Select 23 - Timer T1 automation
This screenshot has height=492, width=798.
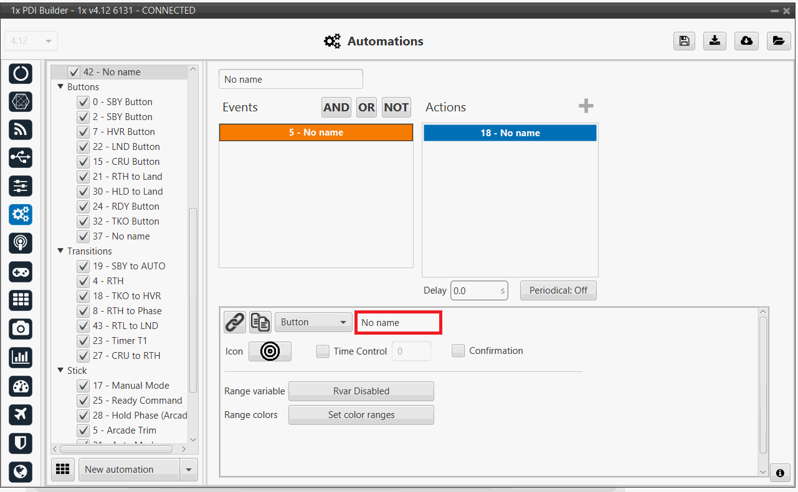point(129,341)
